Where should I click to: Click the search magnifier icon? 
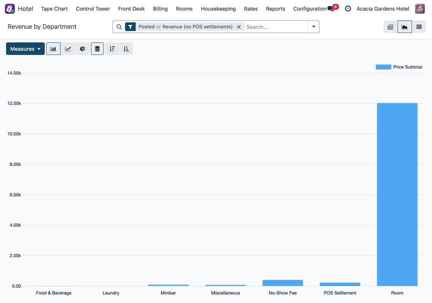point(119,27)
